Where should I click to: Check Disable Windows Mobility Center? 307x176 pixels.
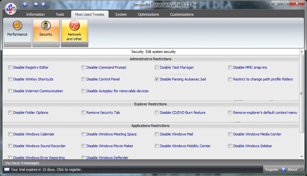click(x=157, y=146)
